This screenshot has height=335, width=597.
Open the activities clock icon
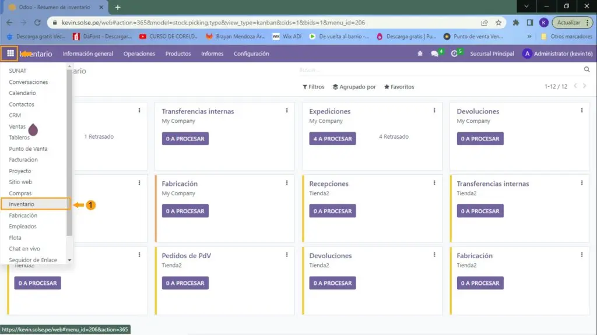(455, 54)
